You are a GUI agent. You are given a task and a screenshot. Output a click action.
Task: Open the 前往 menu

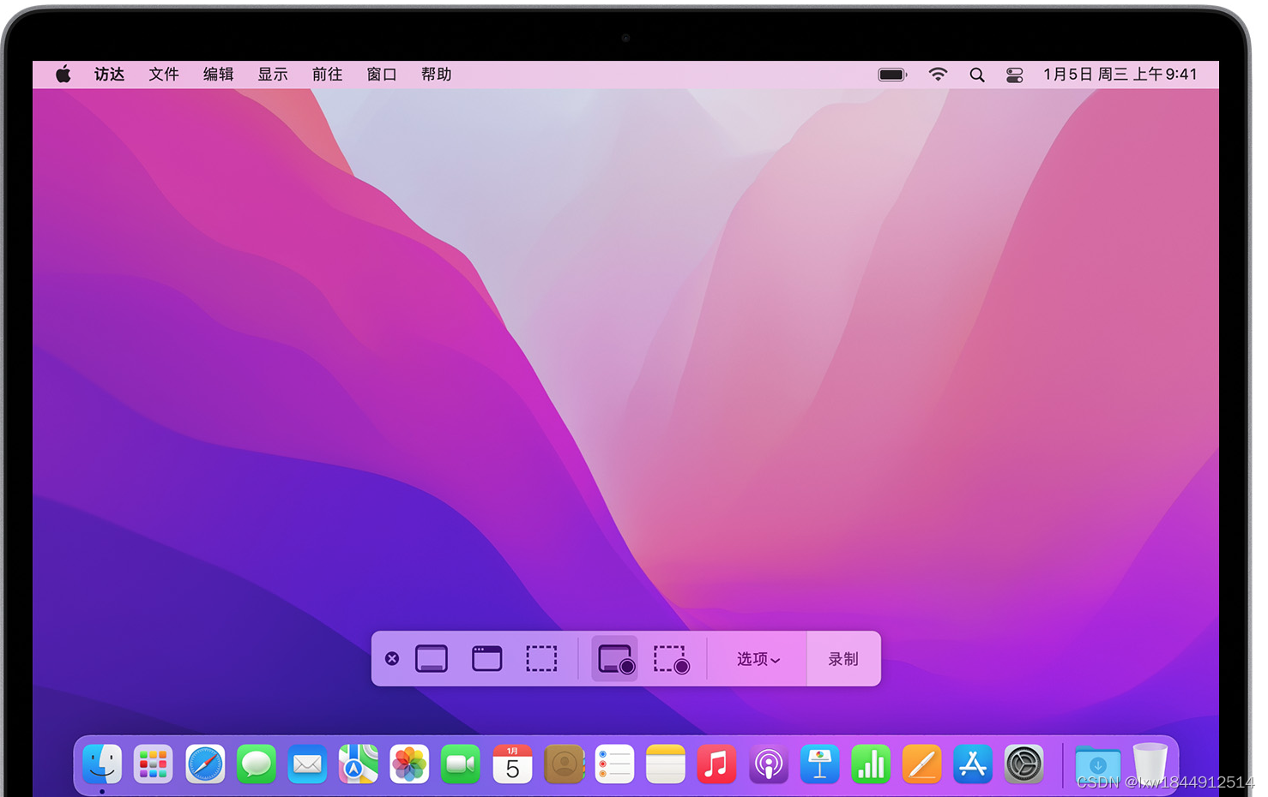[x=328, y=75]
